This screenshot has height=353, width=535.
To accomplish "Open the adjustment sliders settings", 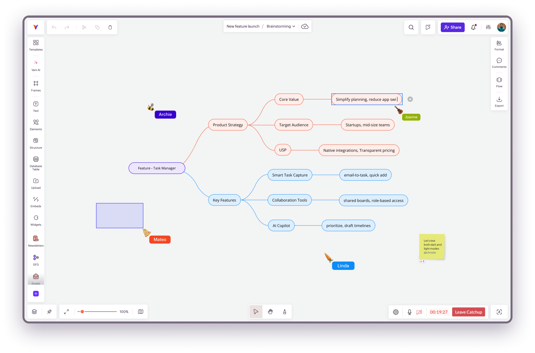I will 488,27.
